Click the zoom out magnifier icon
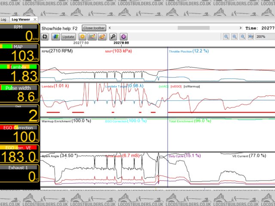 coord(235,37)
